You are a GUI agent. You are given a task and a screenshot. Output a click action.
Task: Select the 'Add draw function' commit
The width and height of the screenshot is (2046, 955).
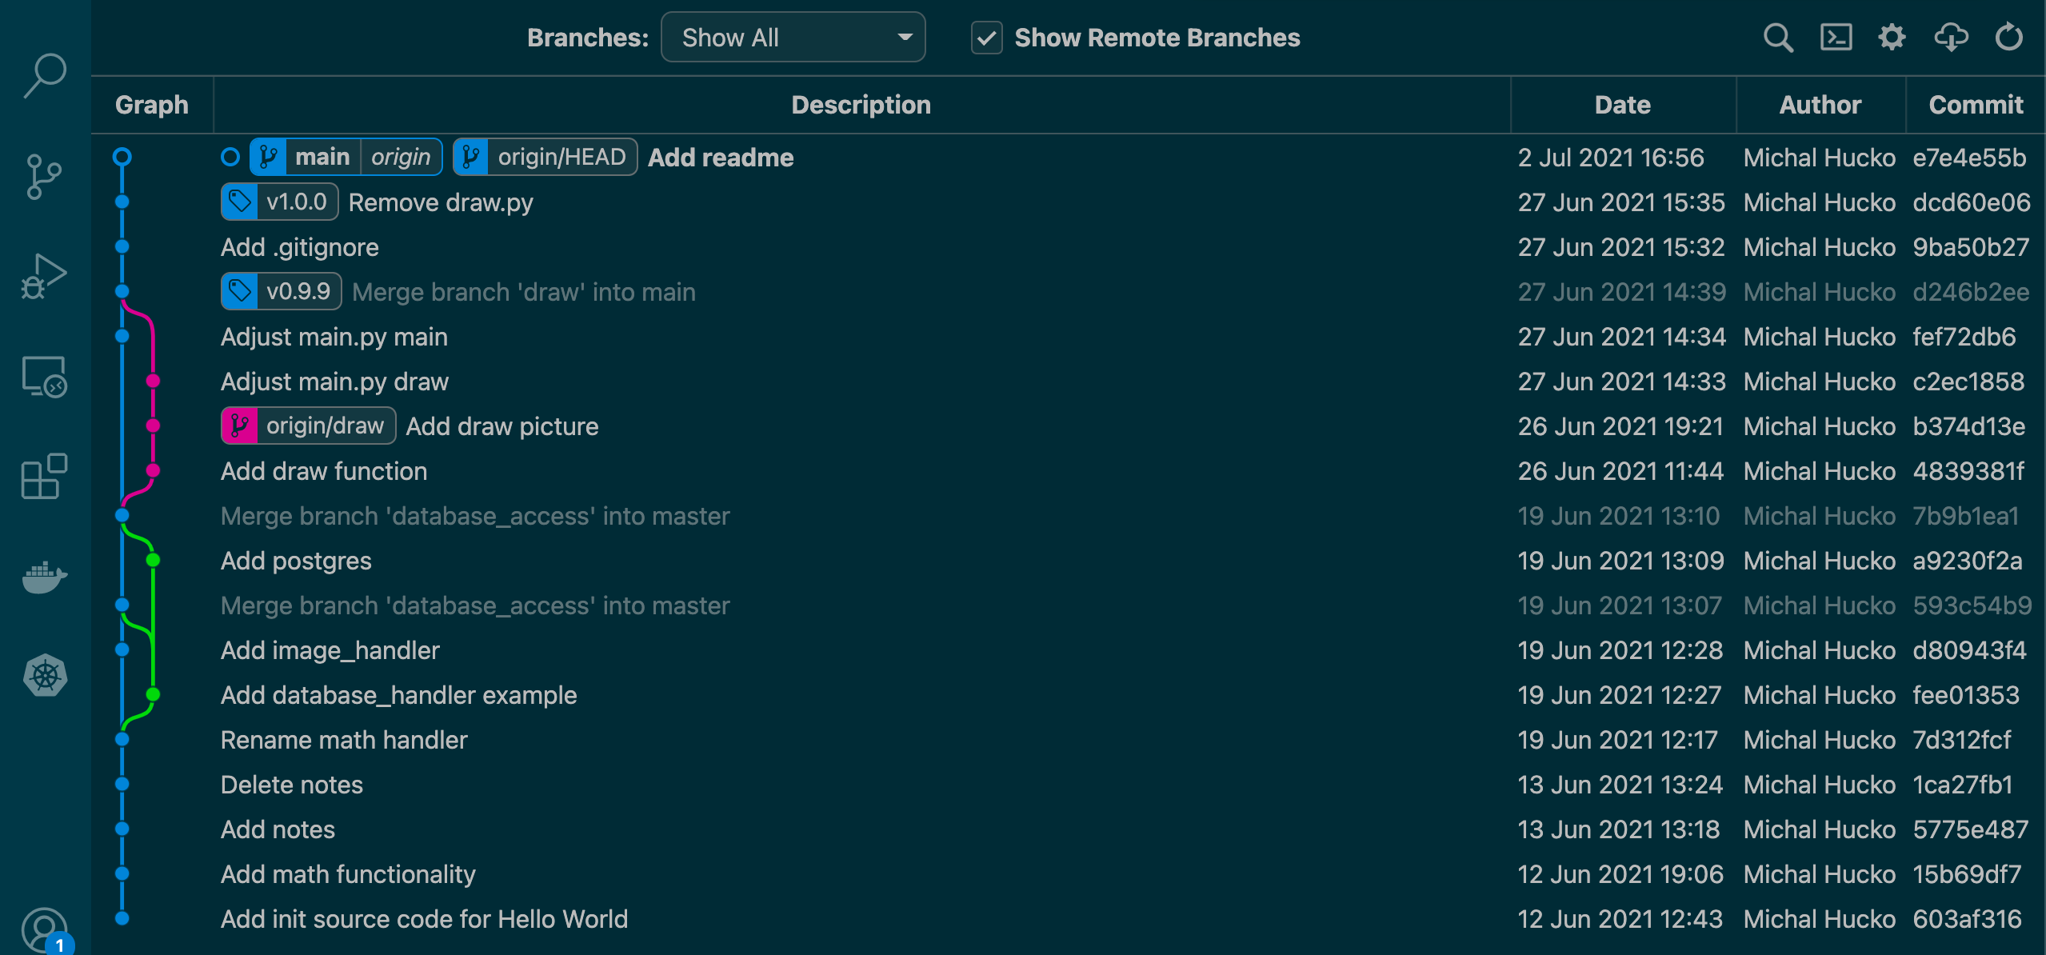pos(324,471)
